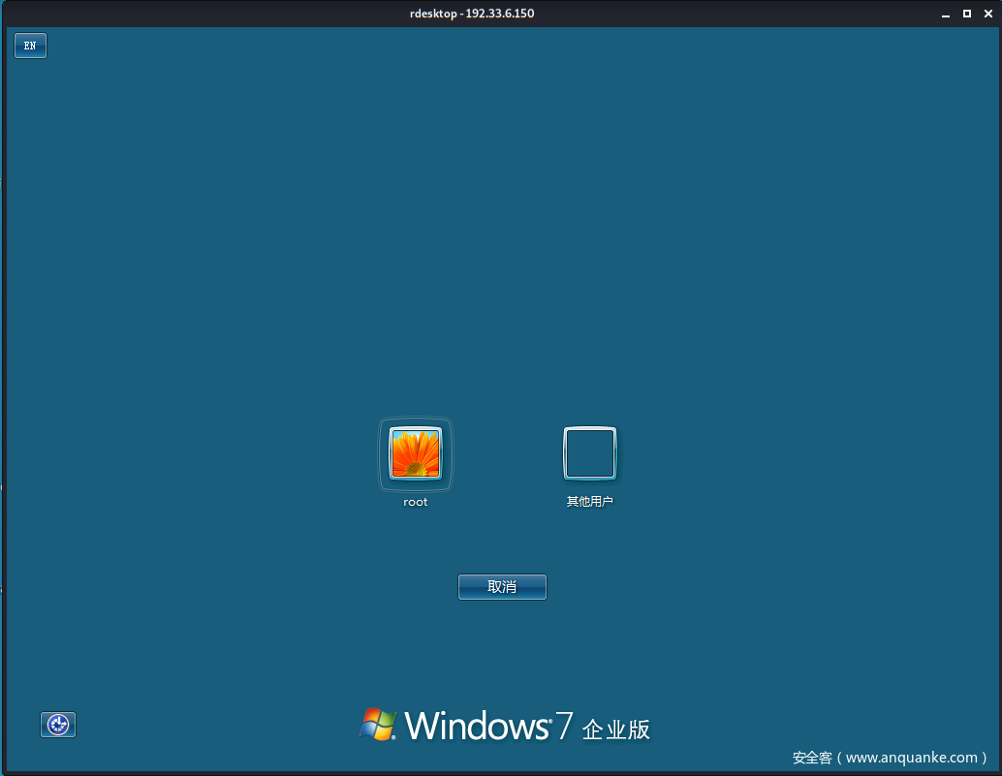The height and width of the screenshot is (776, 1002).
Task: Click the 其他用户 text label
Action: [589, 502]
